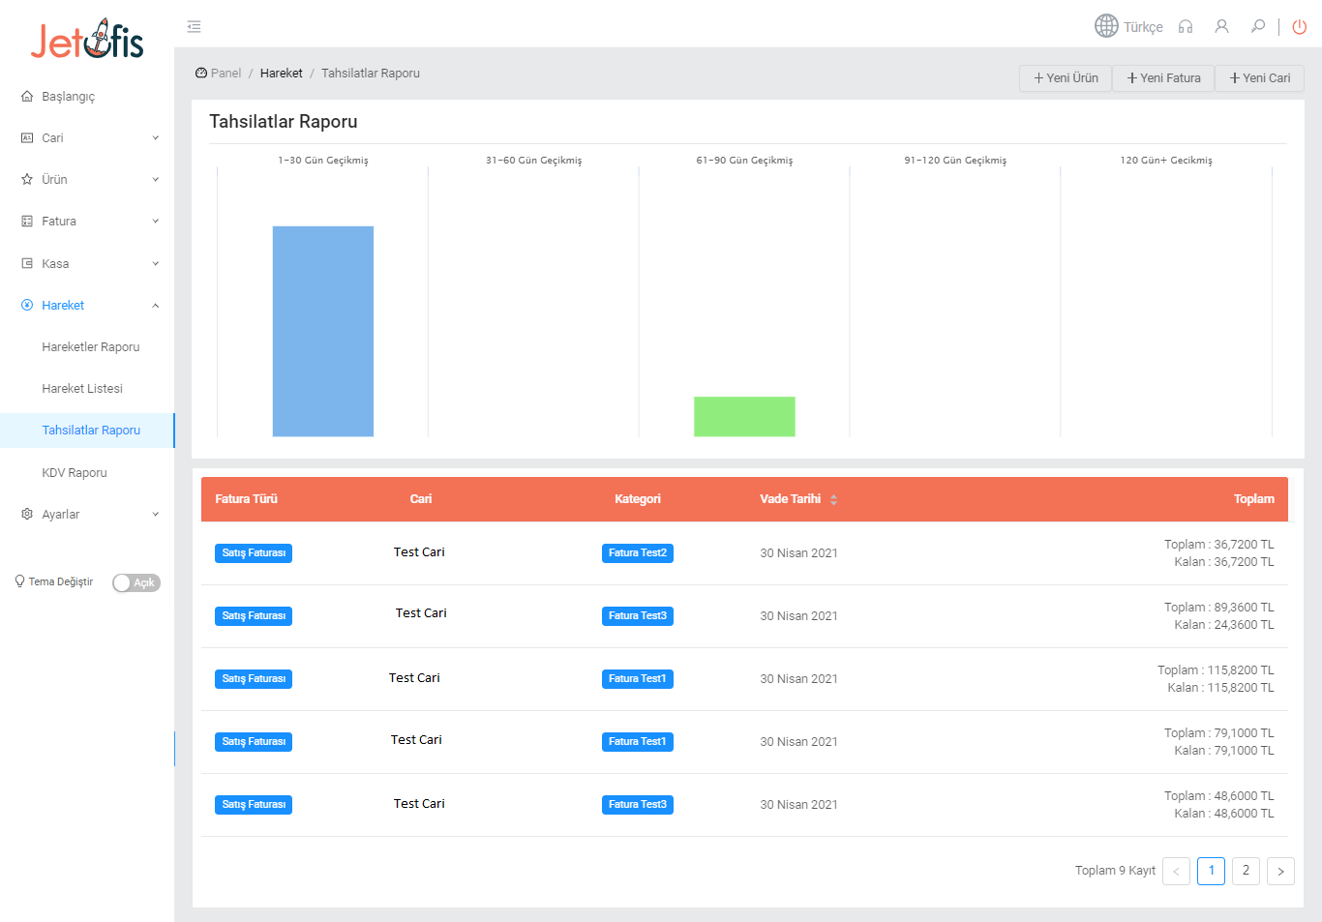Click 'Toplam : 115,8200 TL' value

tap(1216, 670)
